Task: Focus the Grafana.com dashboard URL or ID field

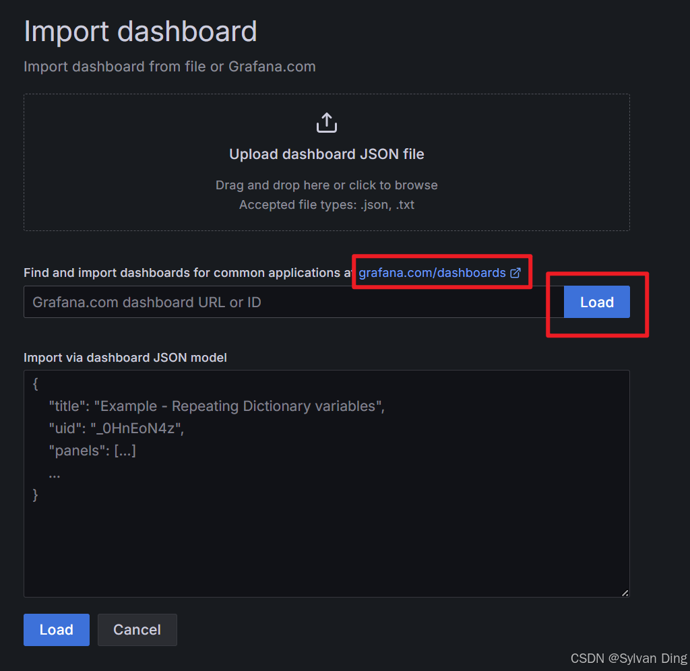Action: pos(294,302)
